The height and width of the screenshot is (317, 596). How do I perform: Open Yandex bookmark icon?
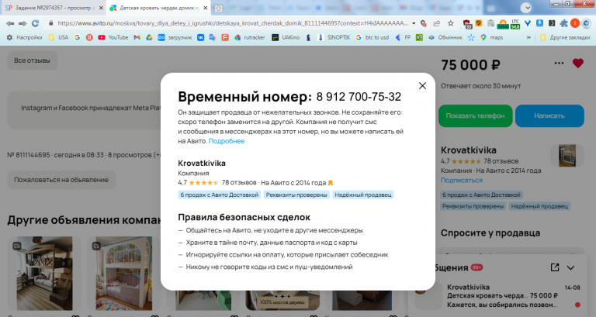(89, 37)
